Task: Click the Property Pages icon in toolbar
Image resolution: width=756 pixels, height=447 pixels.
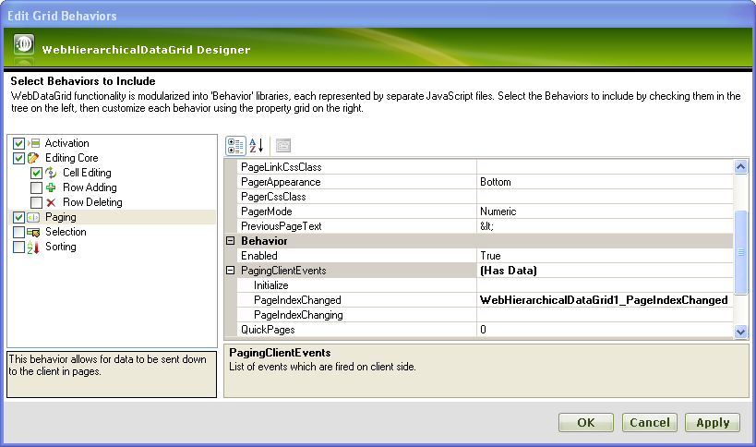Action: click(x=283, y=145)
